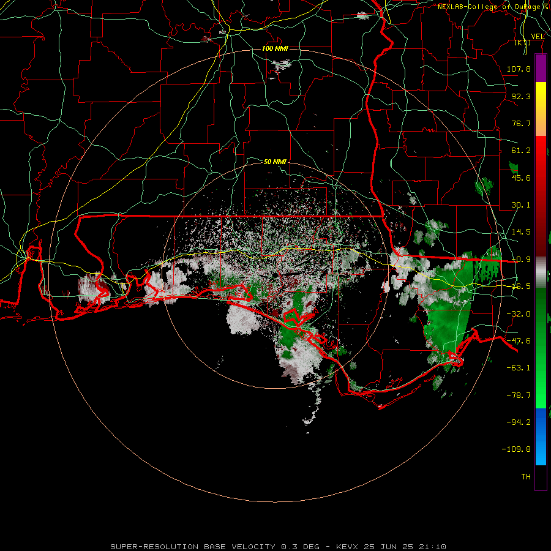Click the -63.1 velocity scale value

pyautogui.click(x=519, y=368)
